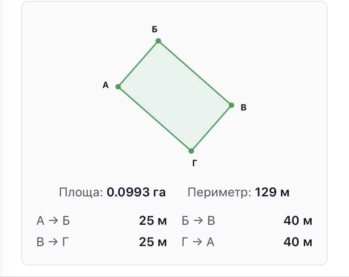Image resolution: width=349 pixels, height=277 pixels.
Task: Select the area value 0.0993 га
Action: [x=136, y=192]
